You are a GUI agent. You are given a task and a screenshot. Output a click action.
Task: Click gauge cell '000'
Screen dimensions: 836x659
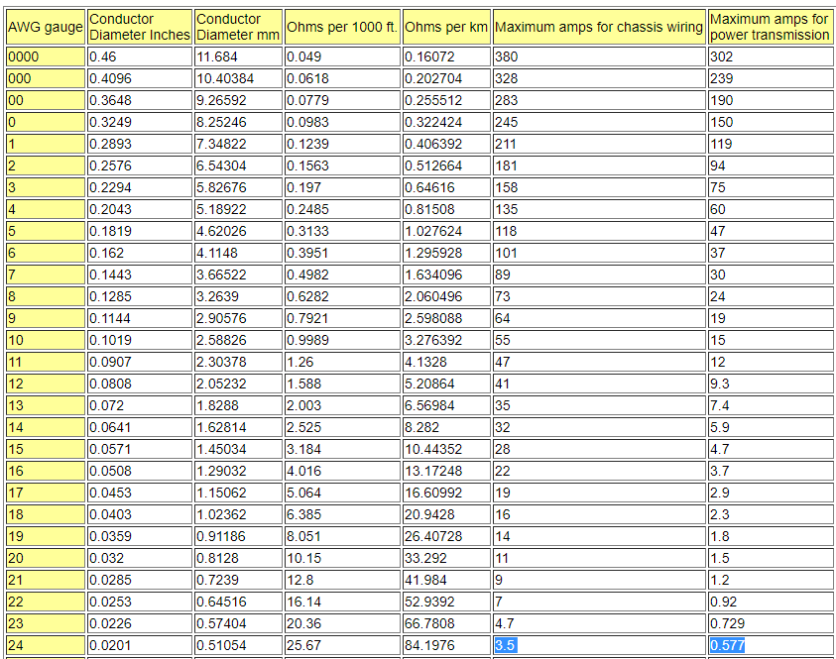(46, 78)
